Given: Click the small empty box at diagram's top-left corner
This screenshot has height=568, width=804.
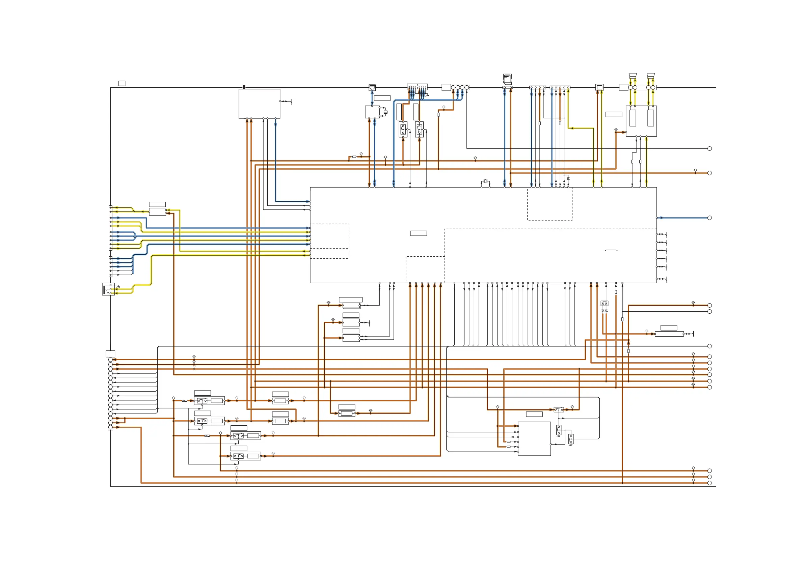Looking at the screenshot, I should coord(122,83).
